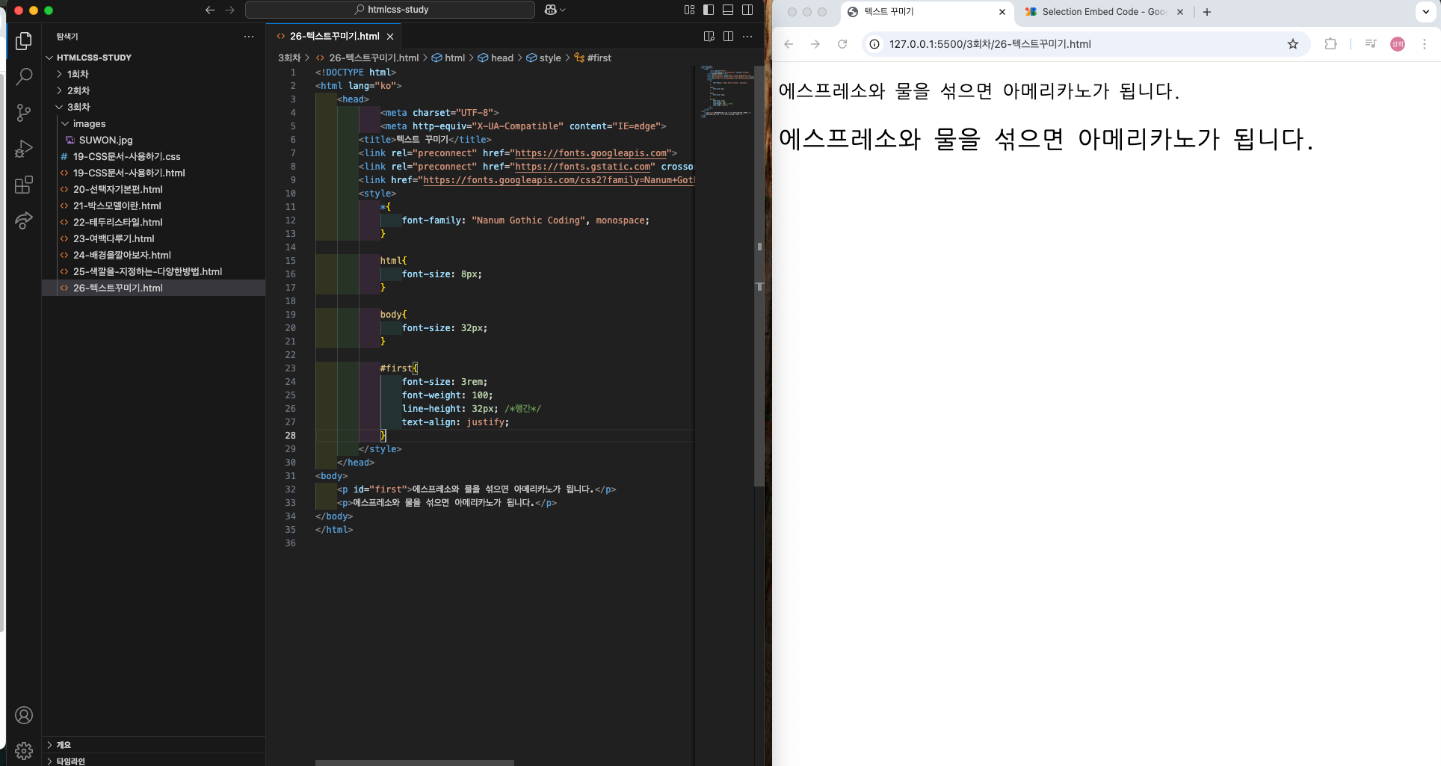
Task: Toggle the primary side bar
Action: [x=709, y=10]
